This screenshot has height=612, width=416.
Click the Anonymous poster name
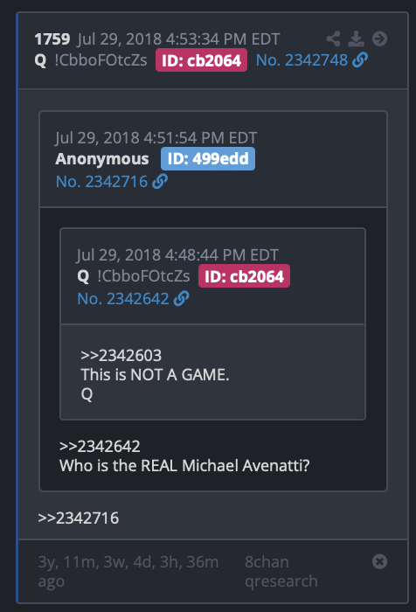coord(102,159)
